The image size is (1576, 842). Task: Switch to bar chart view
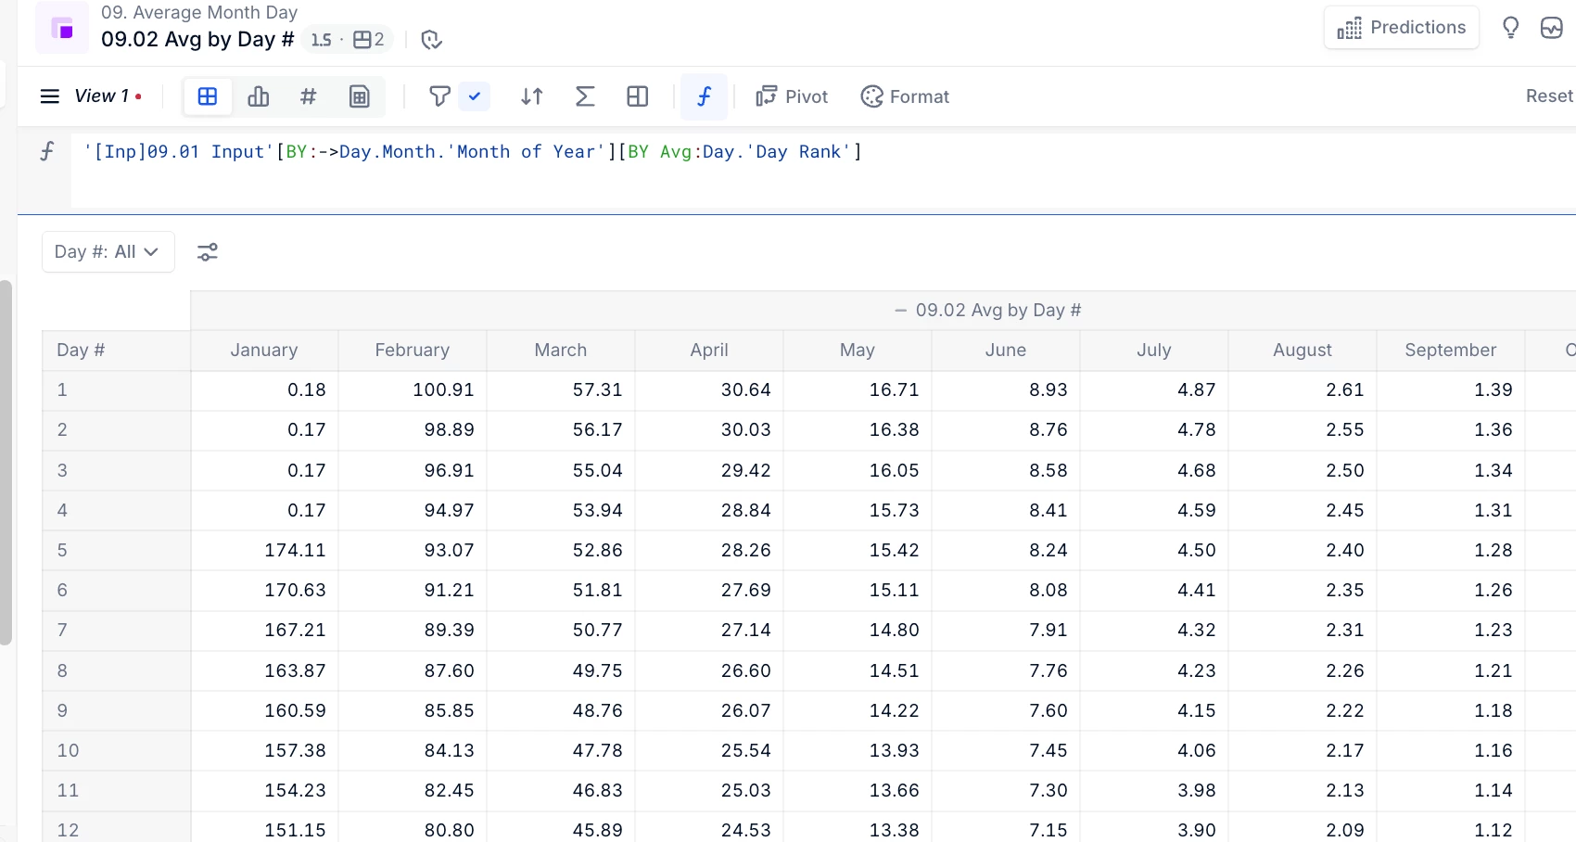(259, 96)
